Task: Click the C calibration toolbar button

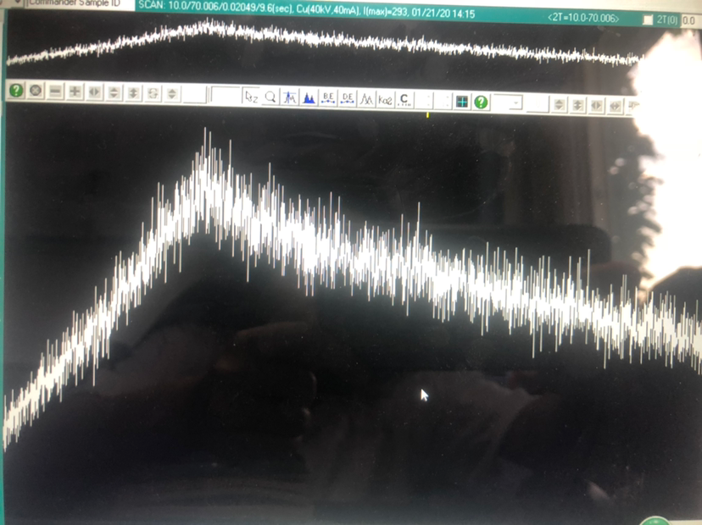Action: point(404,100)
